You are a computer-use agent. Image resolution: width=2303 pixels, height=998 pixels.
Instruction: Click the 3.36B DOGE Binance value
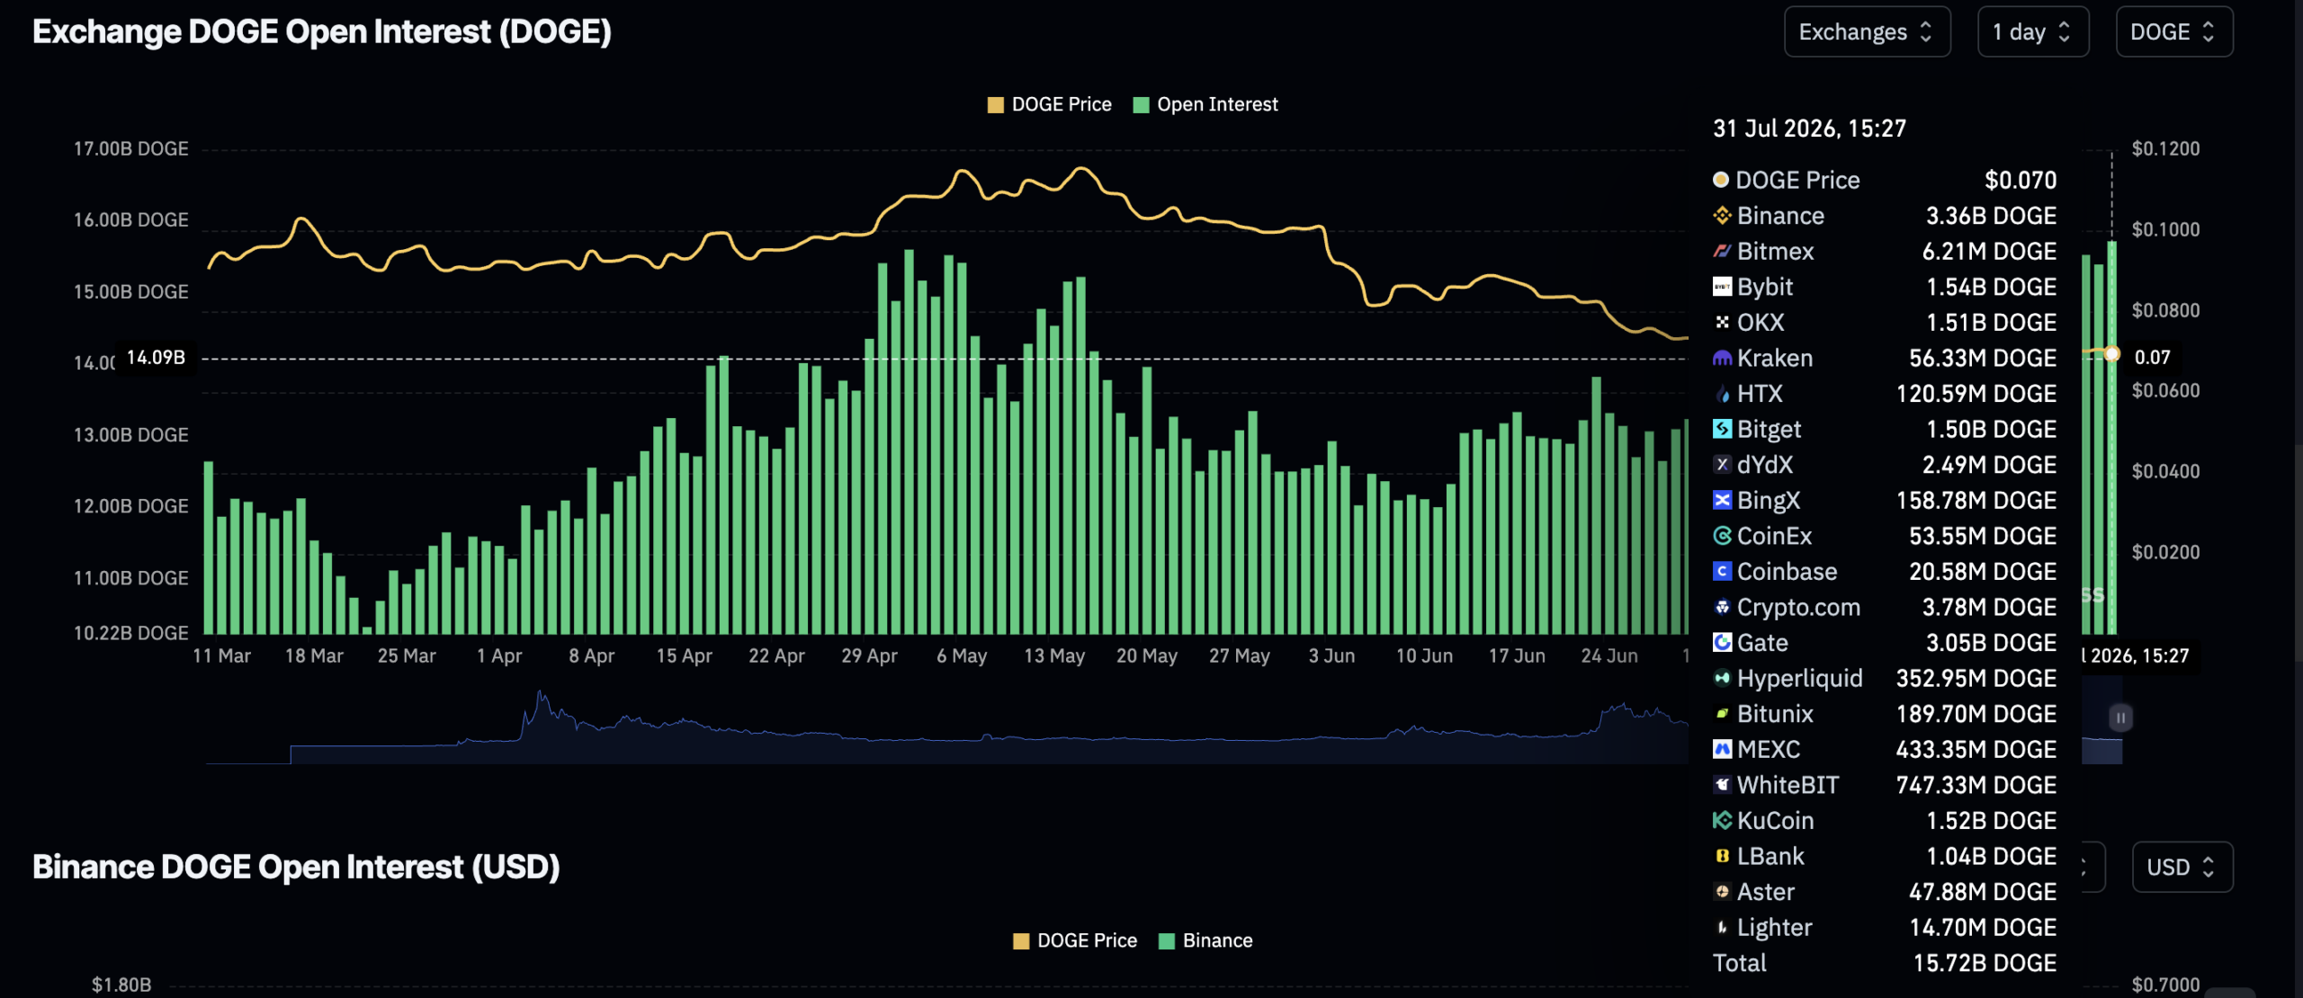coord(1991,216)
